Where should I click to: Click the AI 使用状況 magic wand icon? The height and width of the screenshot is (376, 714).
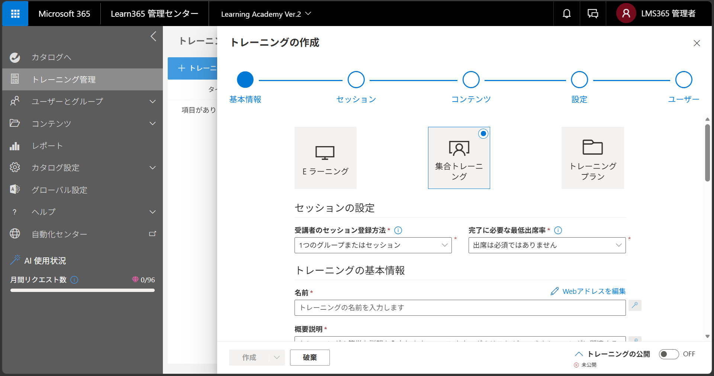[15, 260]
